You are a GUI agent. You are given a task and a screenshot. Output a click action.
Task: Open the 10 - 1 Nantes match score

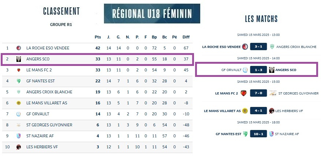(258, 134)
